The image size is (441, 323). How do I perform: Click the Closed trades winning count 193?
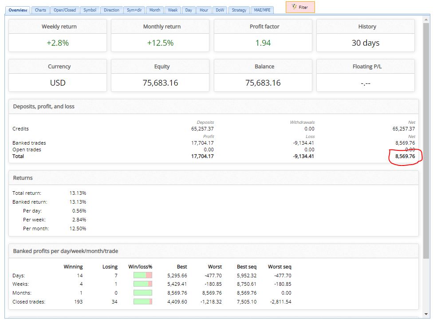tap(78, 302)
